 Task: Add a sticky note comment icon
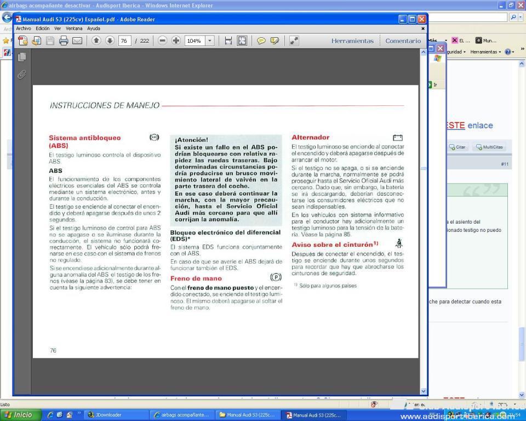(x=261, y=41)
